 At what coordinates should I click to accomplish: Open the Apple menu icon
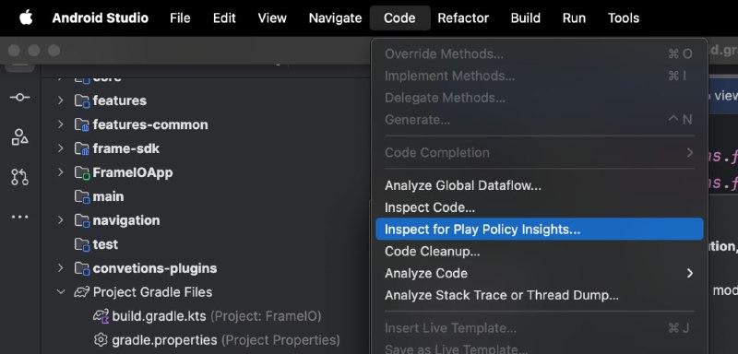click(x=26, y=18)
